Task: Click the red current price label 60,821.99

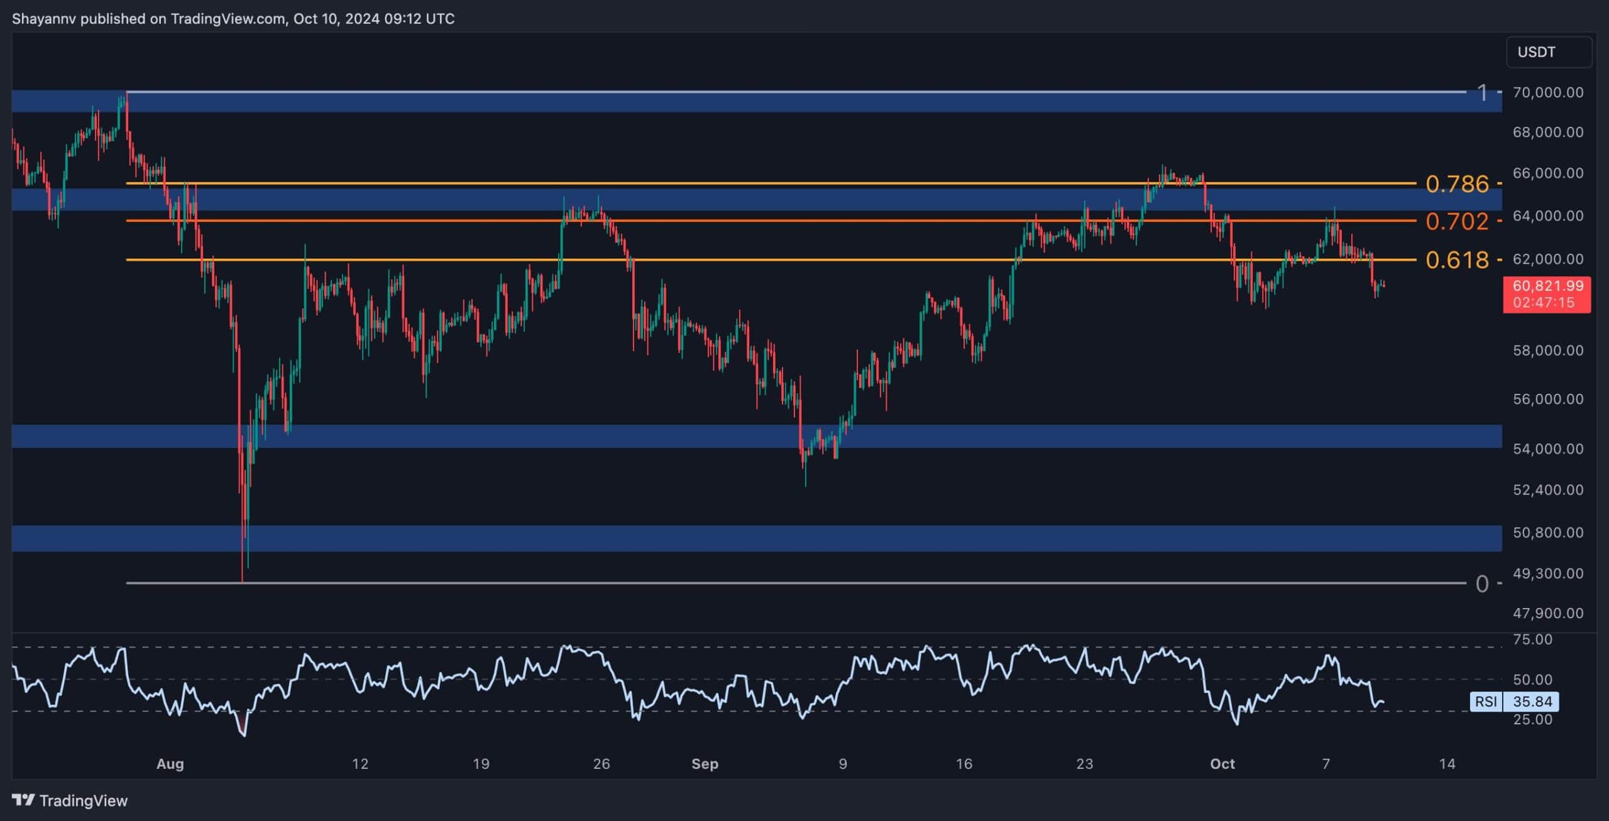Action: click(x=1547, y=295)
